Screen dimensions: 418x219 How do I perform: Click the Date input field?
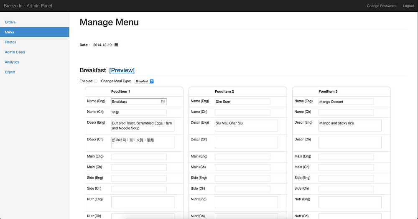coord(102,45)
